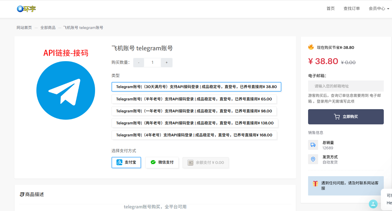Choose 微信支付 as payment method
This screenshot has width=392, height=211.
(162, 162)
